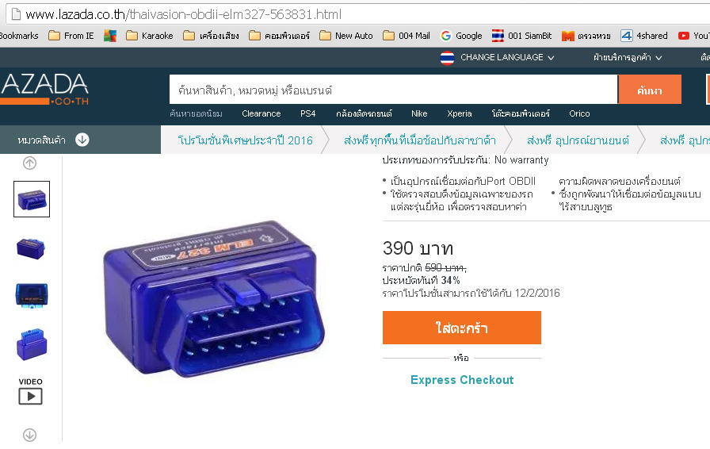Open the โปรโมชั่นพิเศษประจำปี 2016 tab

(x=245, y=140)
